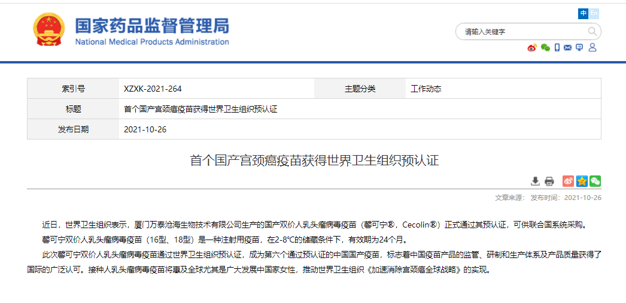Click the paragraph beginning 近日，世界卫生组织表示
626x303 pixels.
point(315,225)
